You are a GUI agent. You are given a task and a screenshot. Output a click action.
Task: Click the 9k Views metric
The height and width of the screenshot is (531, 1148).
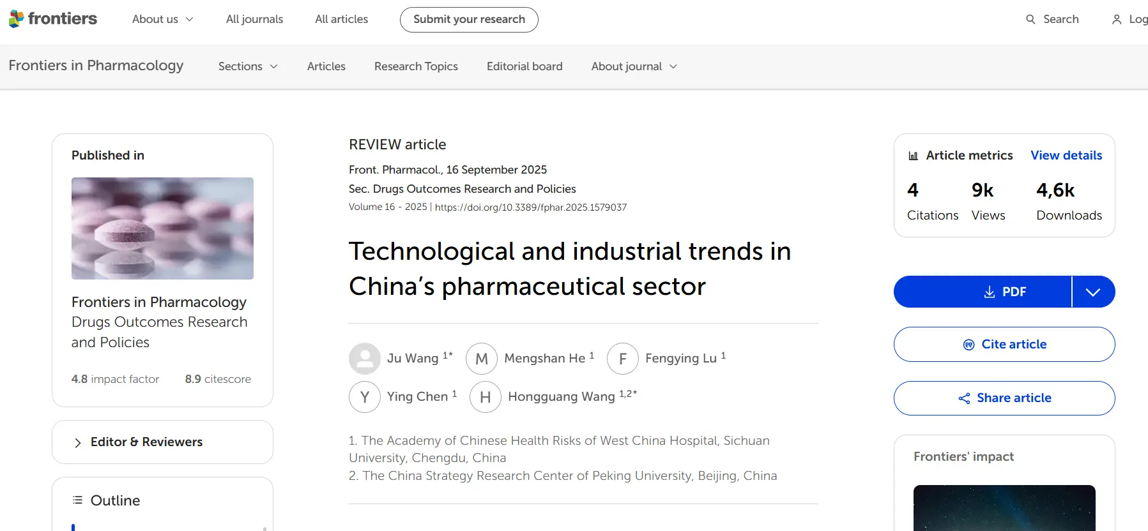click(988, 201)
